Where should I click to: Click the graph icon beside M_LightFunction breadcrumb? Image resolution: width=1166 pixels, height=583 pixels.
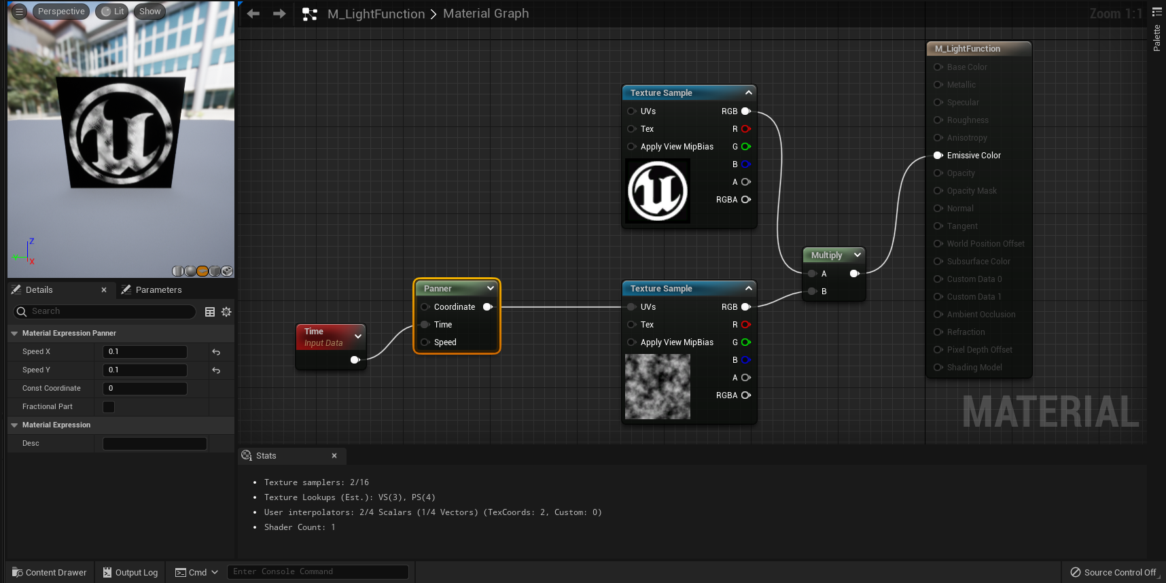click(310, 14)
